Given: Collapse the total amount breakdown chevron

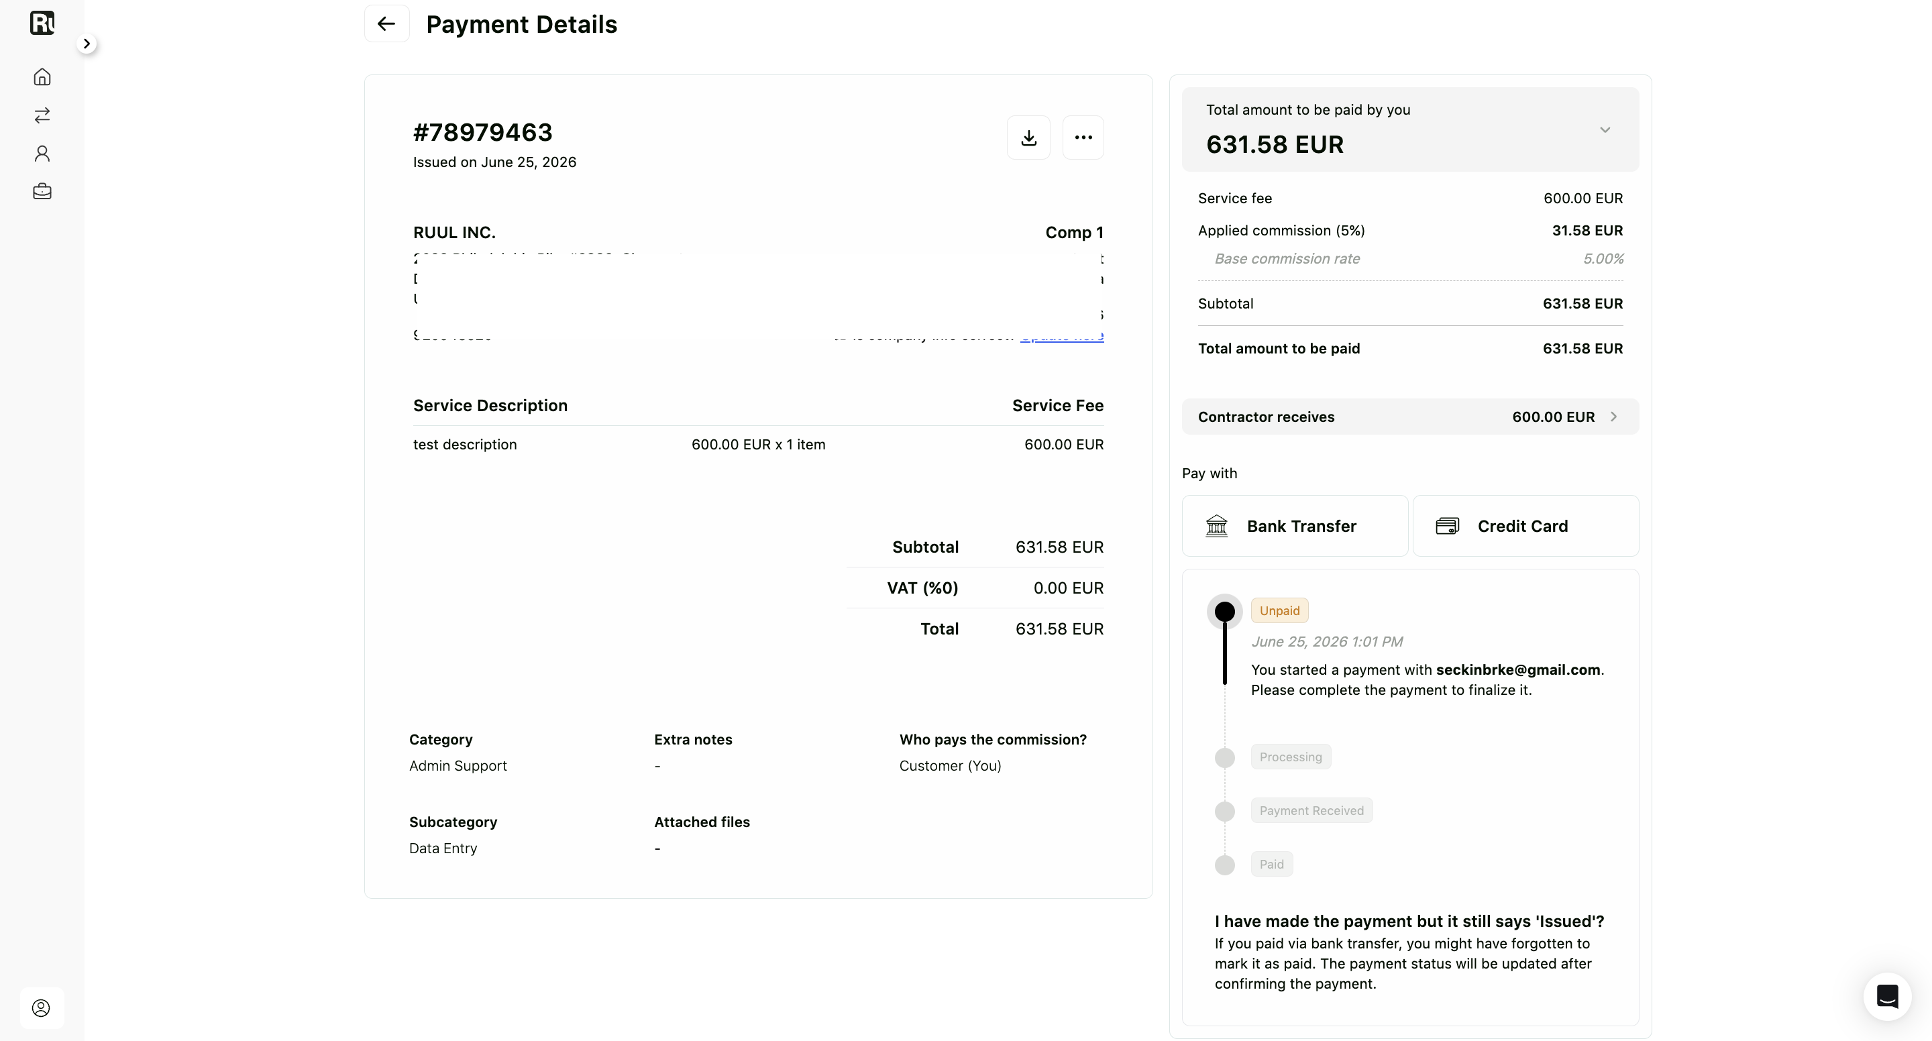Looking at the screenshot, I should [1604, 129].
